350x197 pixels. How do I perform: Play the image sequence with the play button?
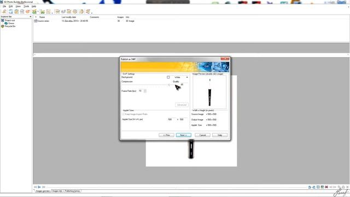point(39,187)
